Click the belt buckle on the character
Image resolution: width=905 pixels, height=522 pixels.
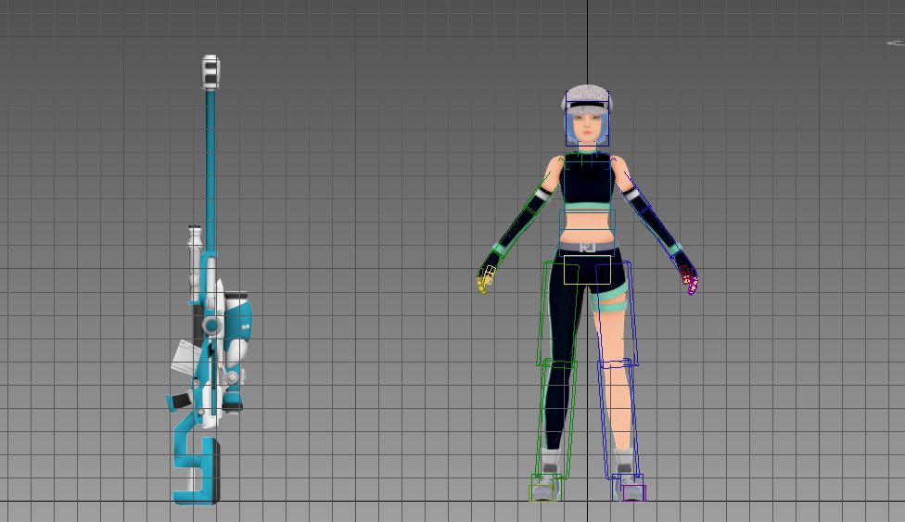[x=586, y=247]
